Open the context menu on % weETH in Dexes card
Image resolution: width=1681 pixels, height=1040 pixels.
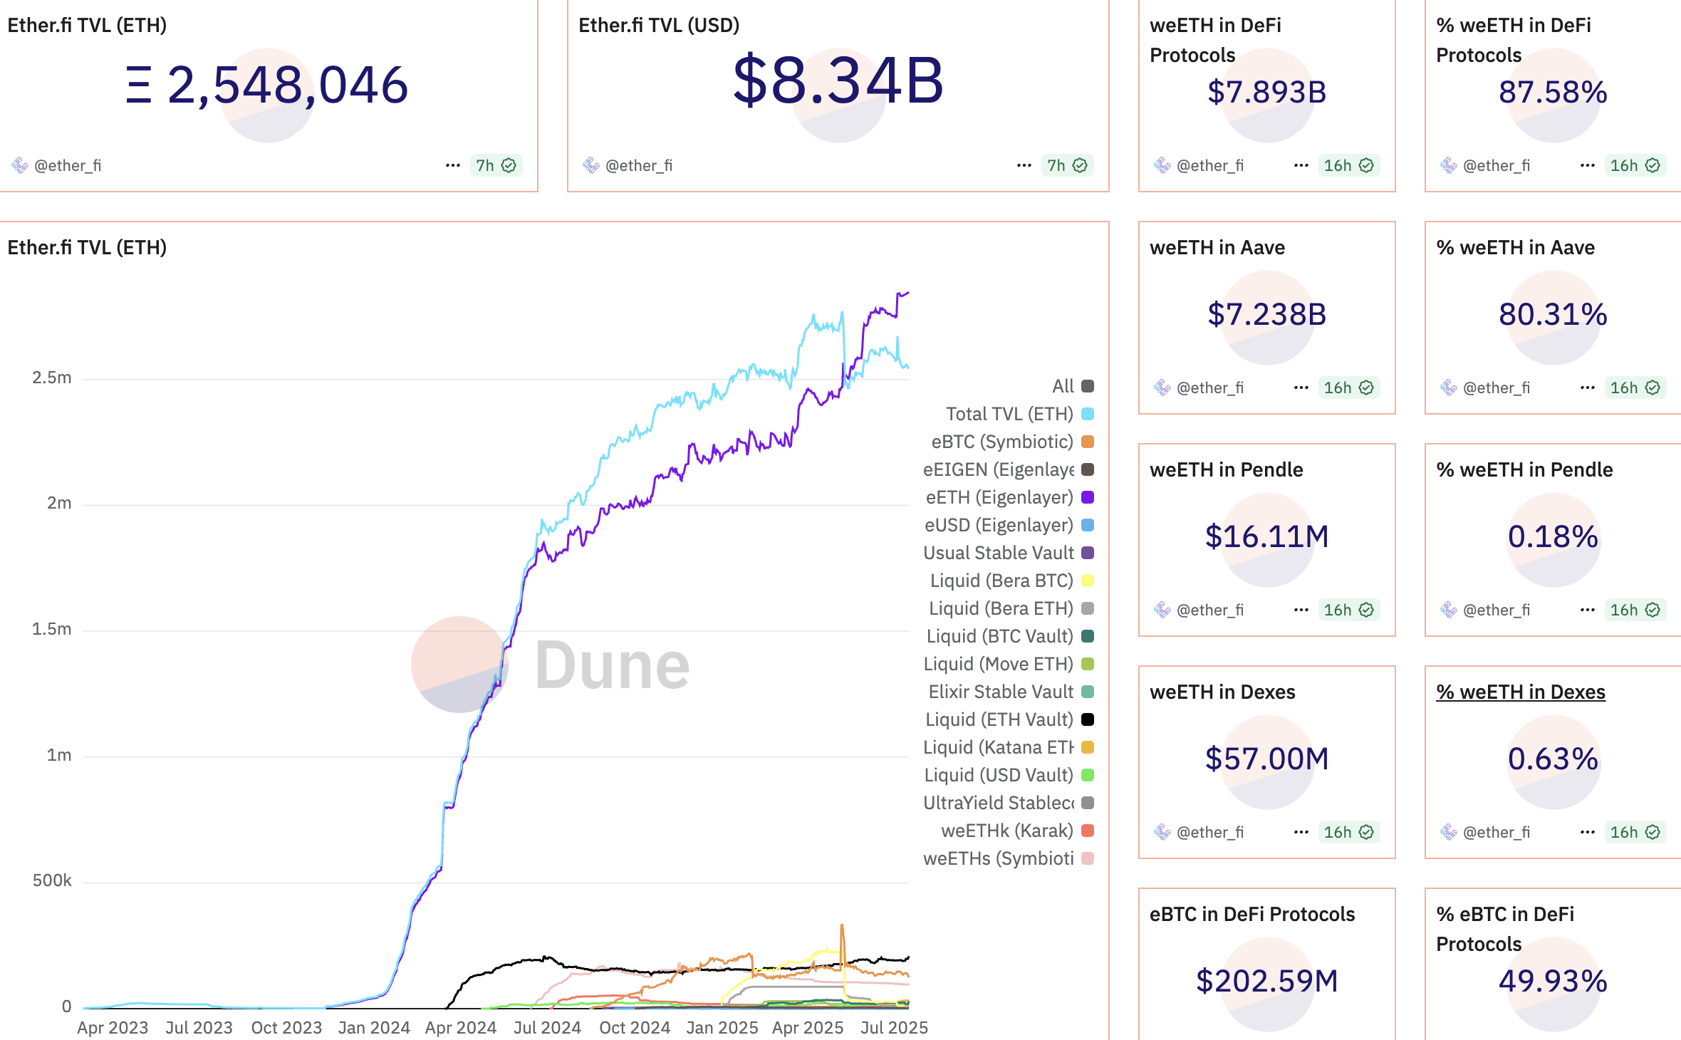point(1587,832)
